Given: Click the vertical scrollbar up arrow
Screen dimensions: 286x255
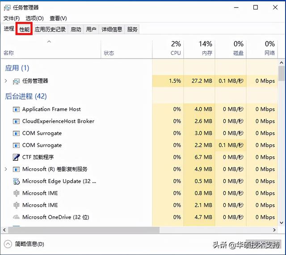Looking at the screenshot, I should coord(282,63).
